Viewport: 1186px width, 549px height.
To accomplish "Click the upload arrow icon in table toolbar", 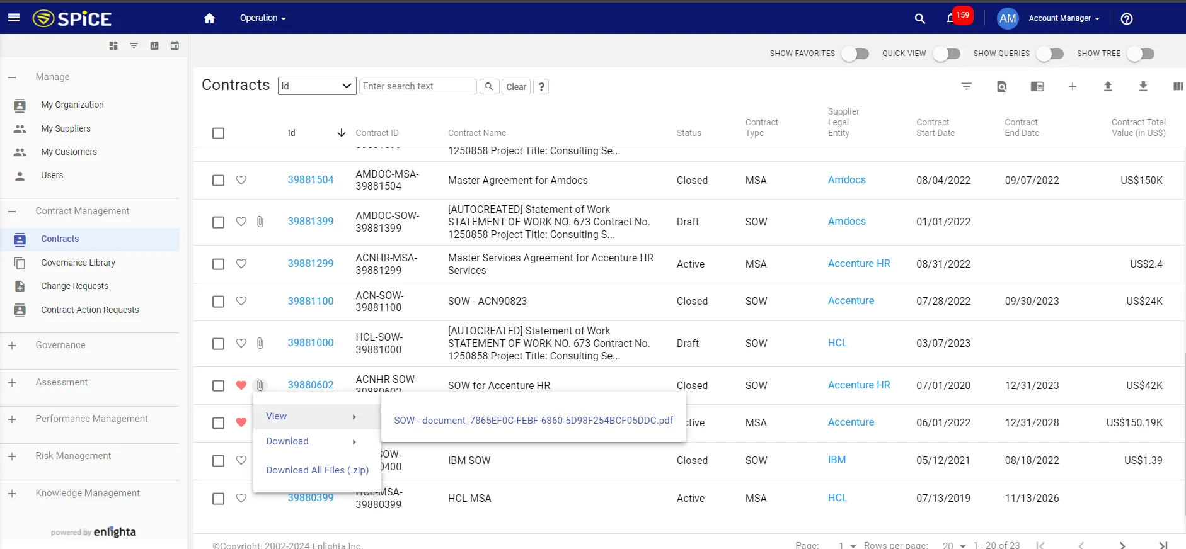I will pyautogui.click(x=1107, y=86).
